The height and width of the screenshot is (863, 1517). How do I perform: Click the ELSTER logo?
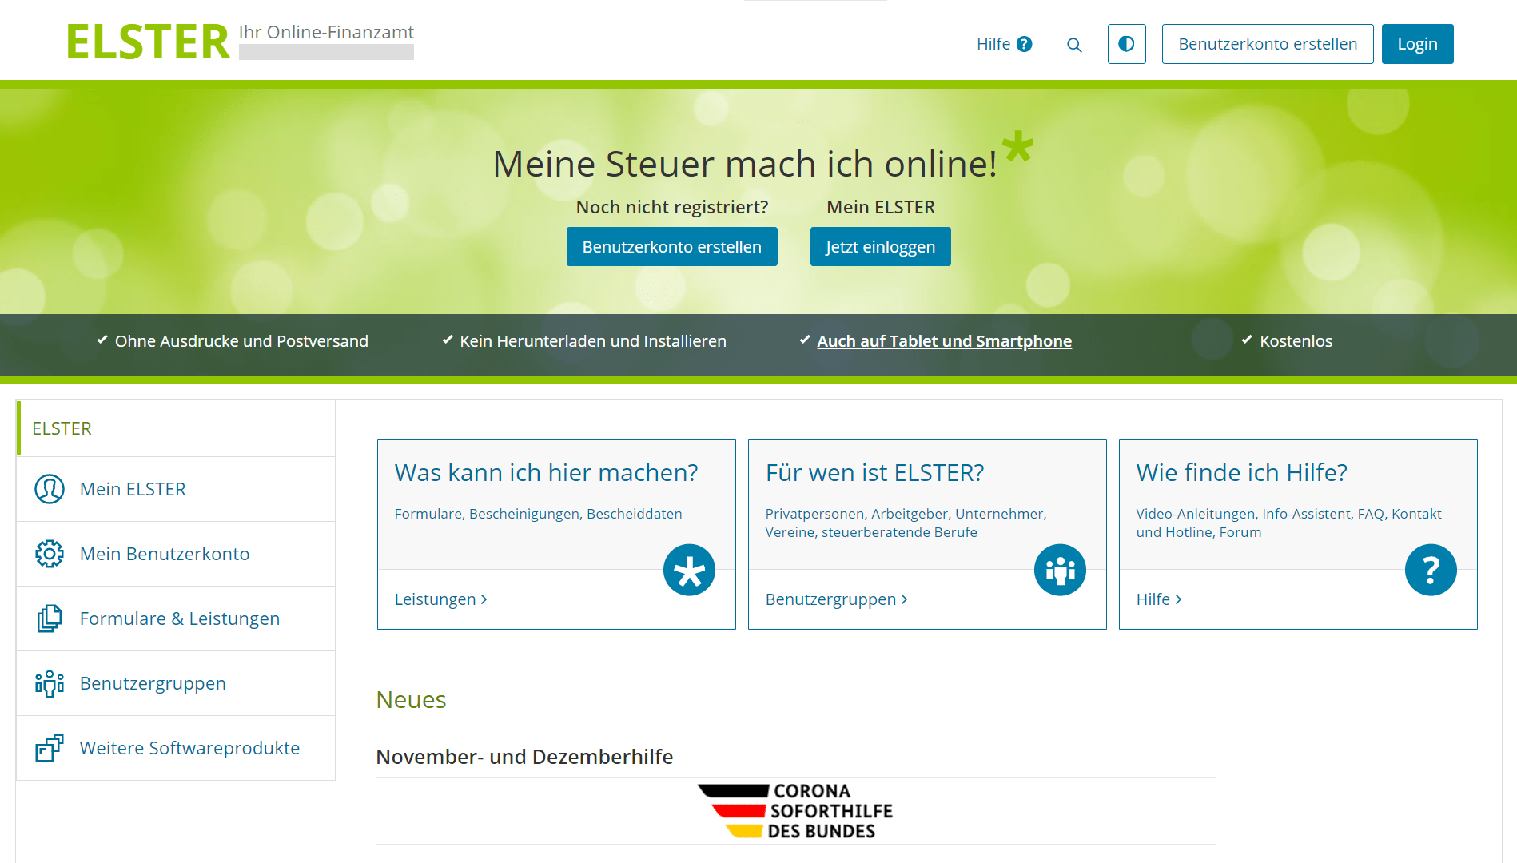(x=149, y=42)
